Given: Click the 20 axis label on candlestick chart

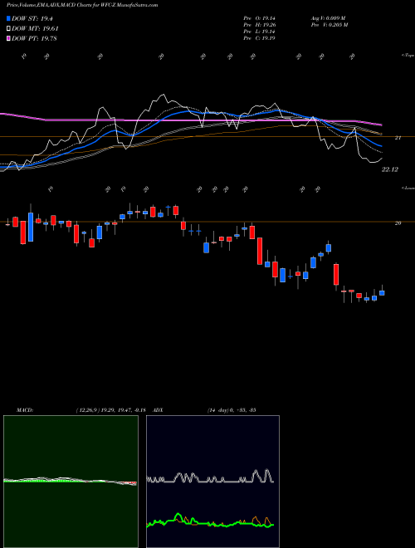Looking at the screenshot, I should pos(398,223).
